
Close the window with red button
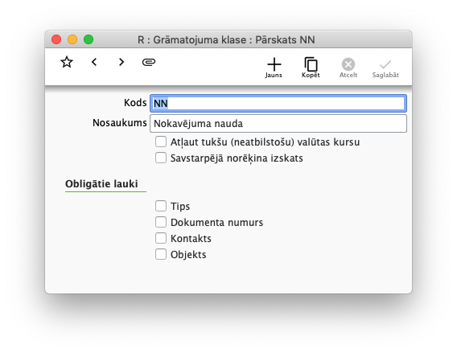click(x=56, y=39)
